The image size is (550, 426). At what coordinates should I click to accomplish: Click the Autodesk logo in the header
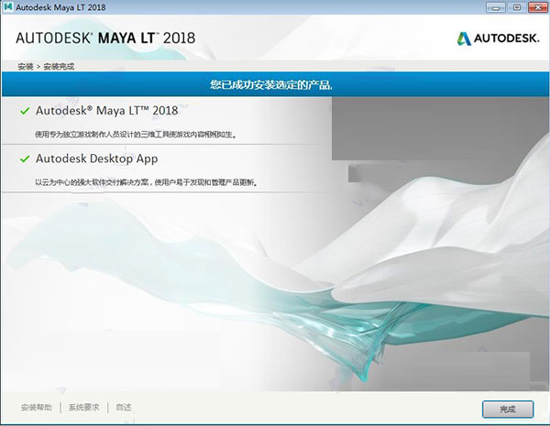point(498,38)
